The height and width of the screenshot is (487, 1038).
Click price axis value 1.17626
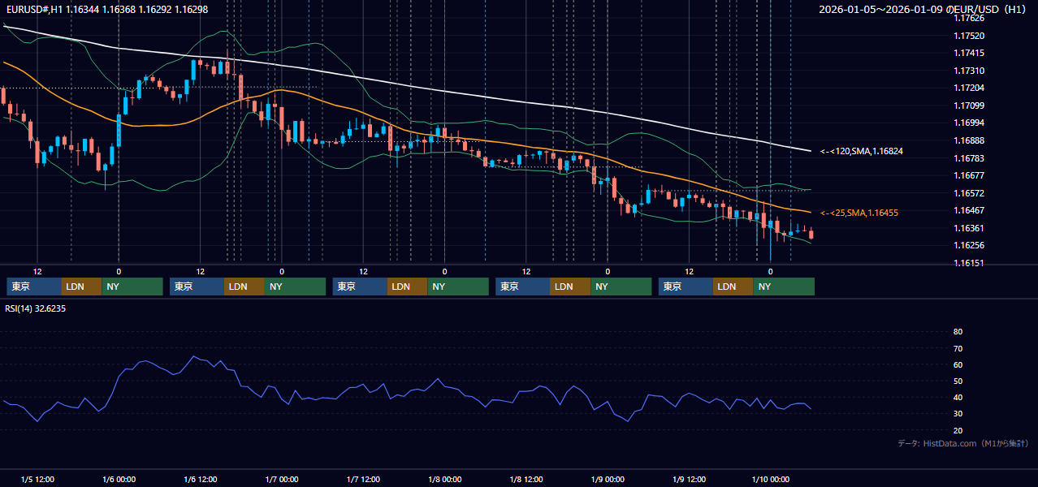(969, 18)
